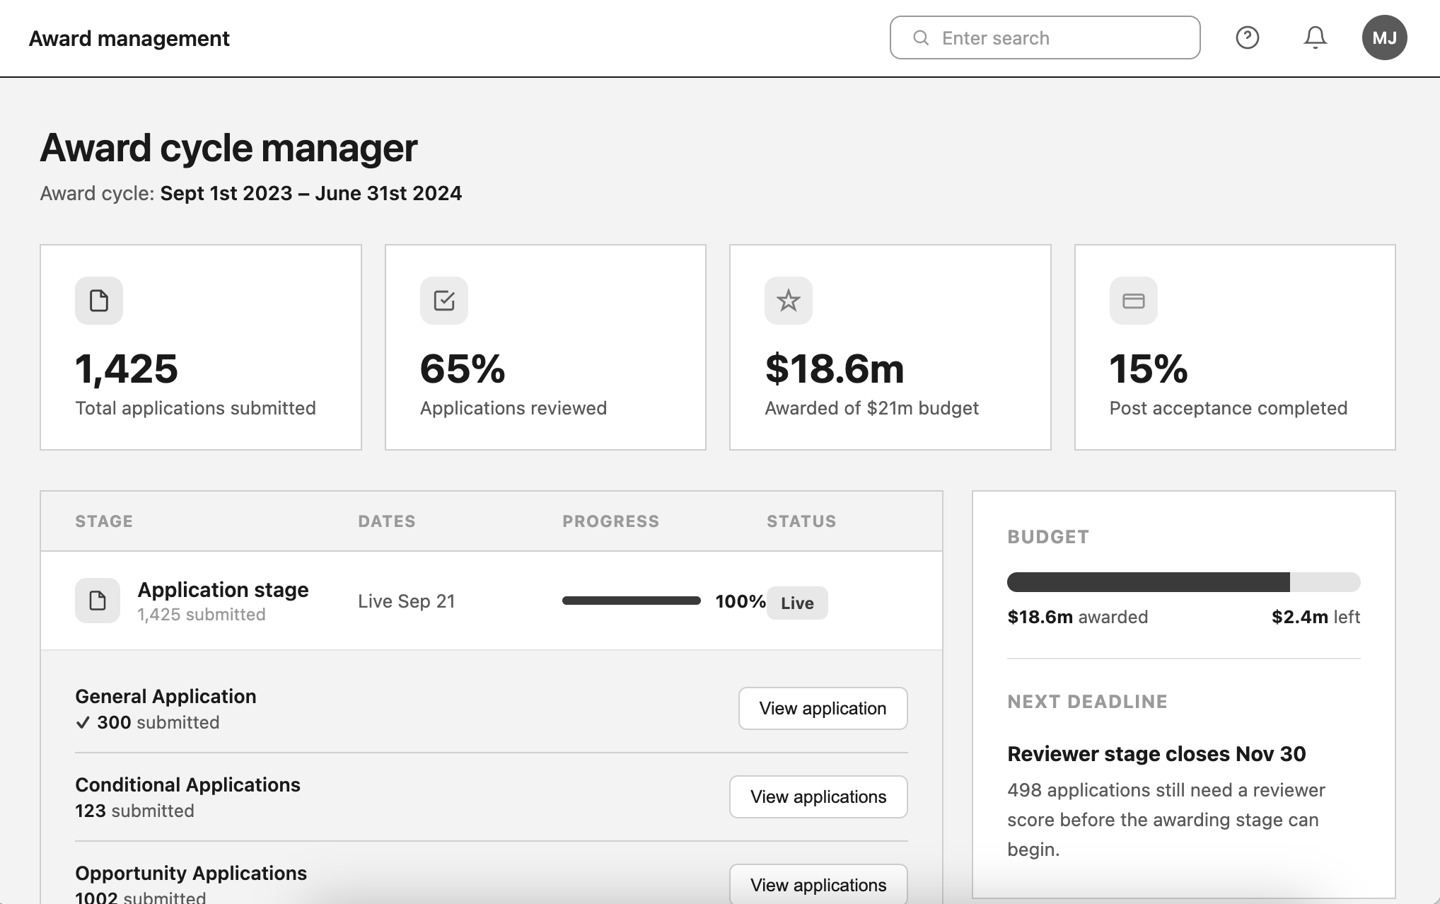Click the checkbox icon on Applications reviewed card
1440x904 pixels.
[444, 301]
